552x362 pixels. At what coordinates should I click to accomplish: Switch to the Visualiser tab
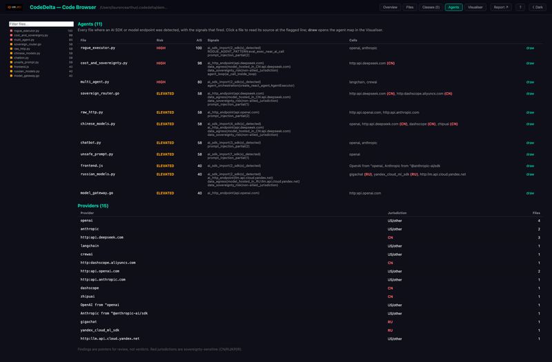pyautogui.click(x=475, y=7)
